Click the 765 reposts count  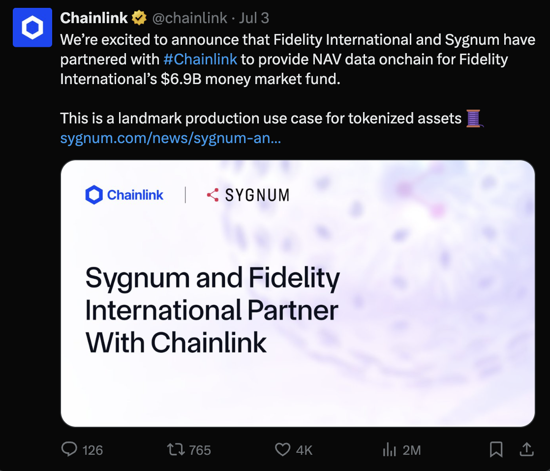[x=200, y=450]
